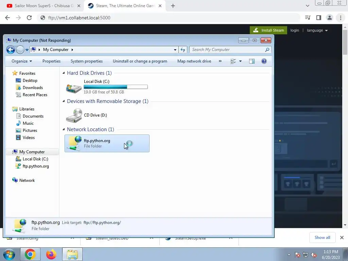348x261 pixels.
Task: Select Network in the navigation pane
Action: 27,180
